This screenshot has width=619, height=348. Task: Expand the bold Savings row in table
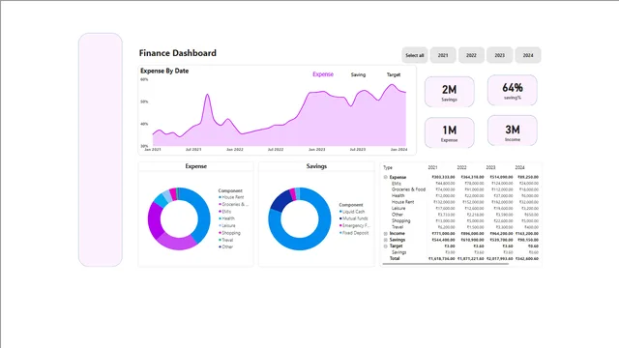click(386, 240)
